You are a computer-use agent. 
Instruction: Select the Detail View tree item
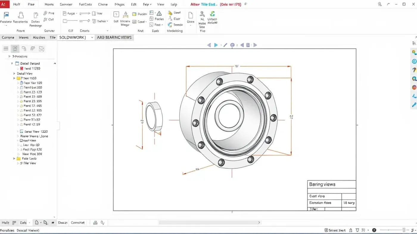pyautogui.click(x=25, y=73)
